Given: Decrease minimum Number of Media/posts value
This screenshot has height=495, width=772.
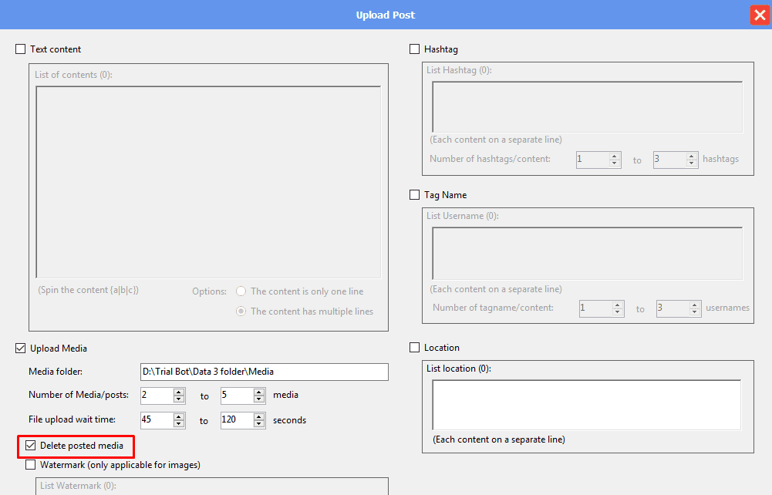Looking at the screenshot, I should [179, 399].
